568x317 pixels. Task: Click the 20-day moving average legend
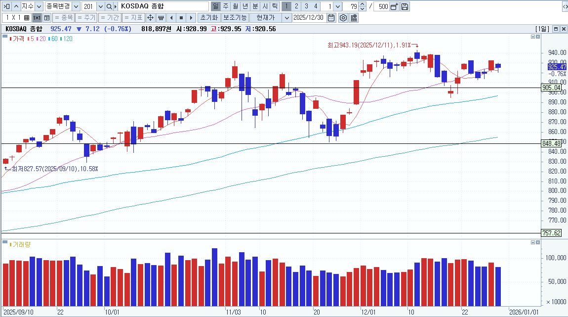tap(41, 39)
